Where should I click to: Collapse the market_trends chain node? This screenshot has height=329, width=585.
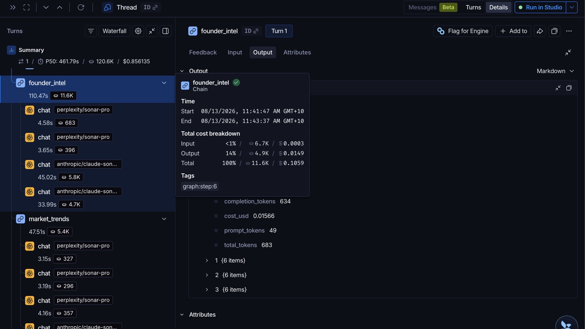[164, 219]
